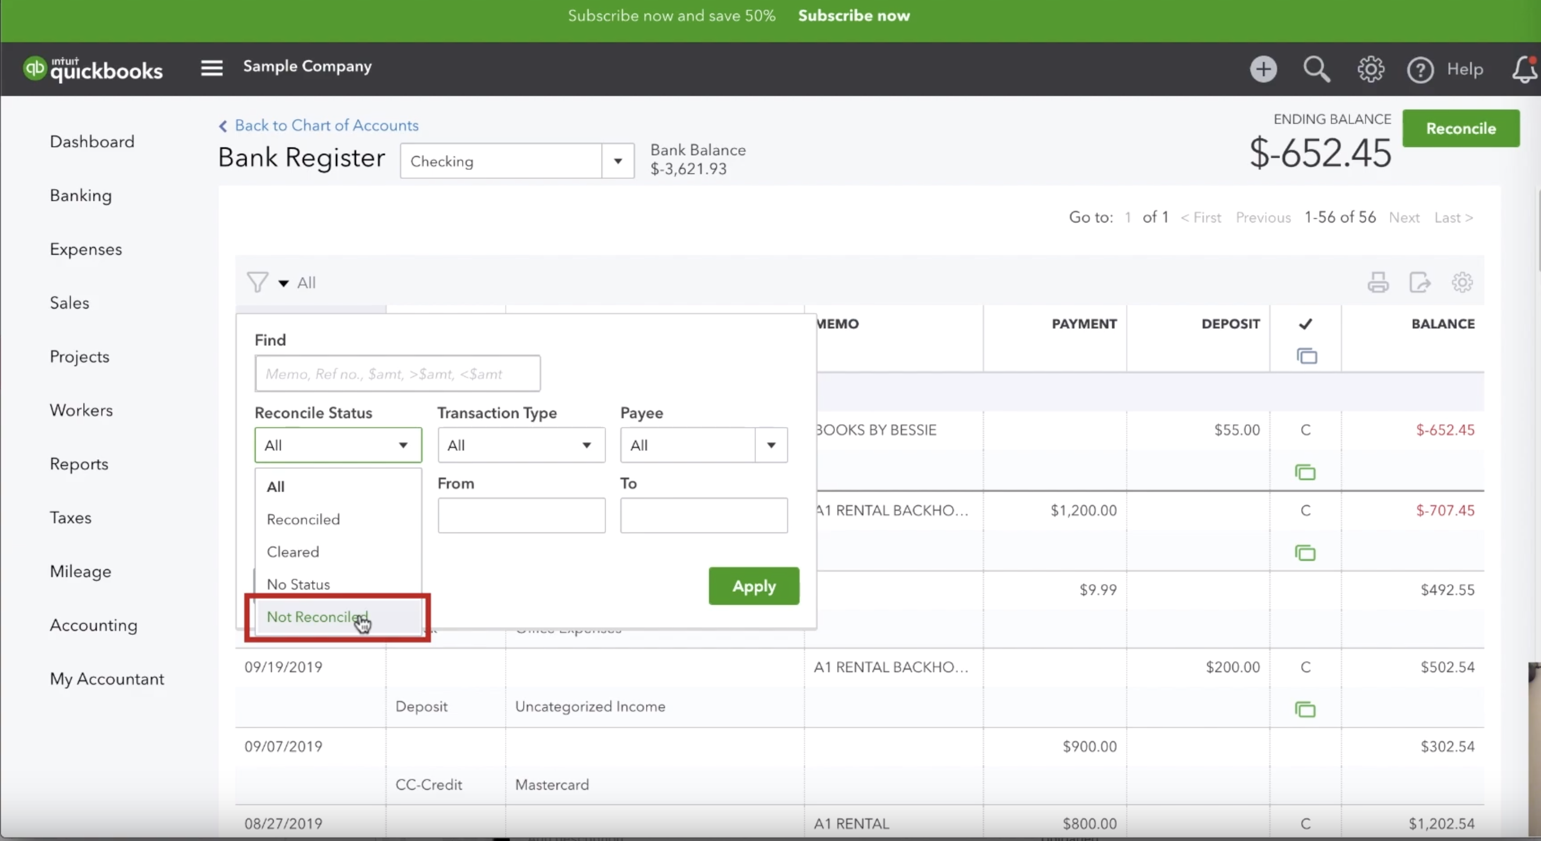Open My Accountant in the sidebar
1541x841 pixels.
coord(107,679)
